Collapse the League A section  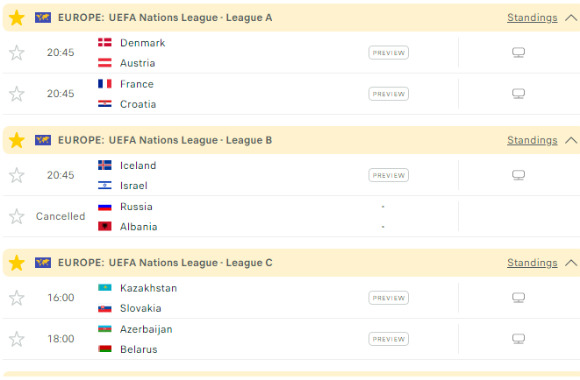[x=571, y=18]
